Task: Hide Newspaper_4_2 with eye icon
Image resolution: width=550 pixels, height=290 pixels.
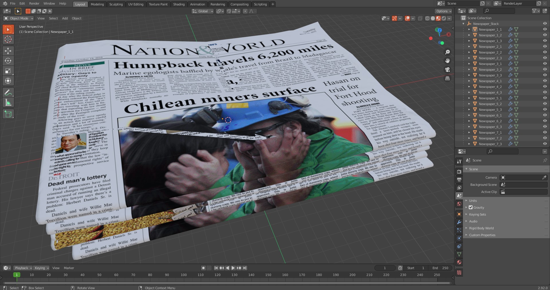Action: tap(545, 86)
